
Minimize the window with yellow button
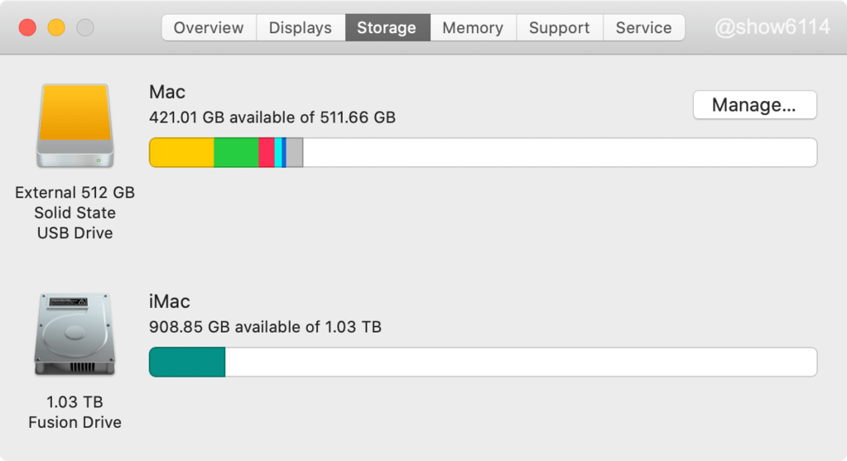point(56,27)
